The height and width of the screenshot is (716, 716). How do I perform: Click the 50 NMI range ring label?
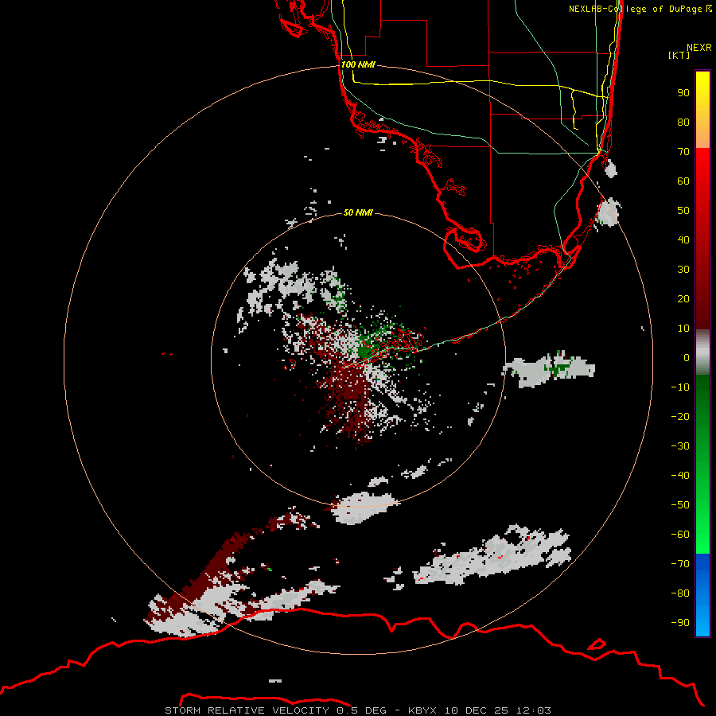pos(358,212)
